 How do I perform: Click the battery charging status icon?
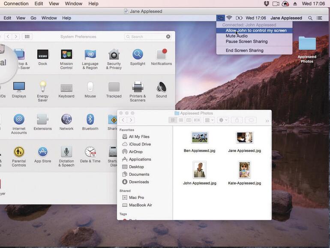(x=239, y=18)
